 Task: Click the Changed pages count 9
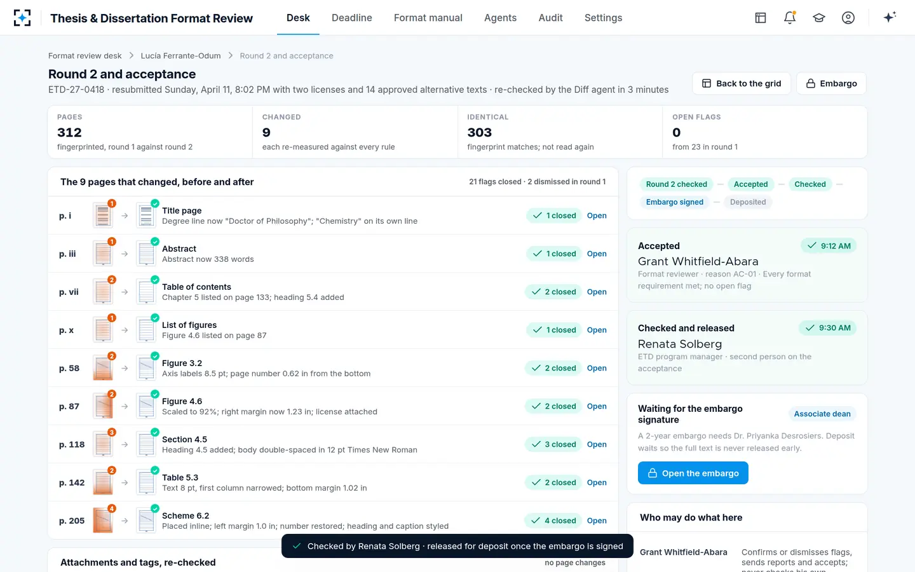pyautogui.click(x=266, y=132)
